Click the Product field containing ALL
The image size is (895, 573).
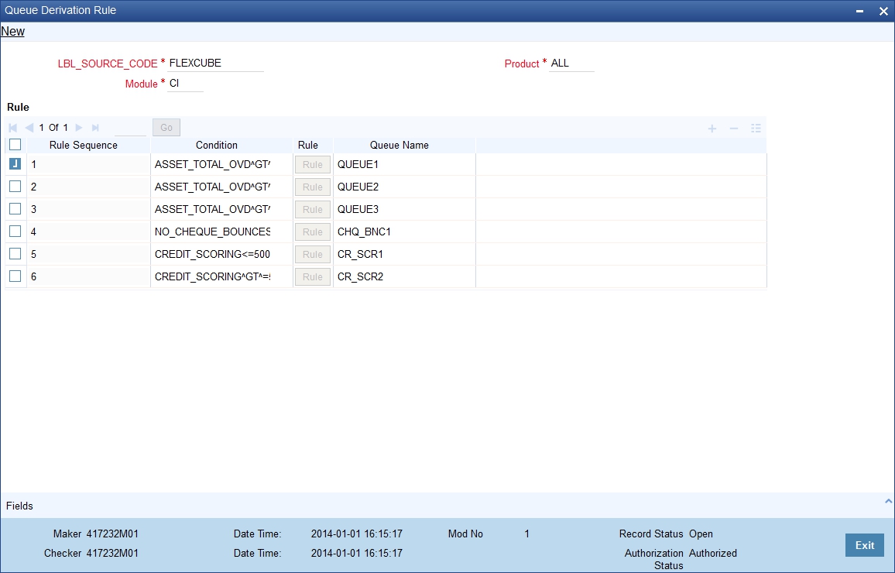point(571,63)
